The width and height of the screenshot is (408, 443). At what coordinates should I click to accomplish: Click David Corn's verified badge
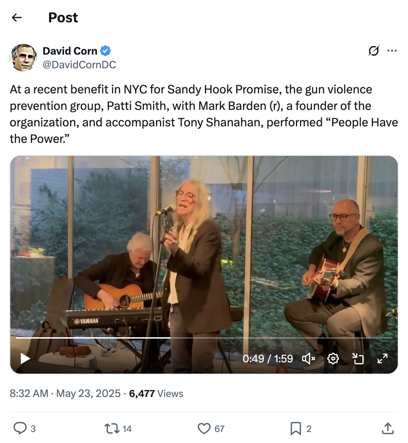coord(106,50)
